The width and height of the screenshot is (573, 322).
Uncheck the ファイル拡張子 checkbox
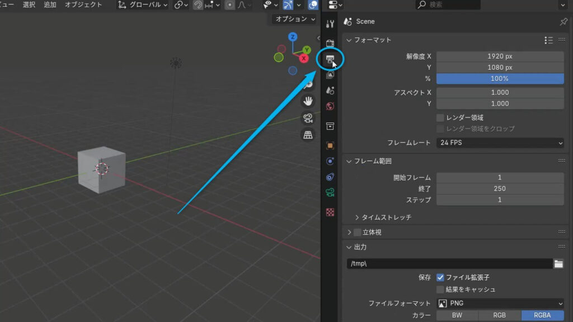point(440,277)
